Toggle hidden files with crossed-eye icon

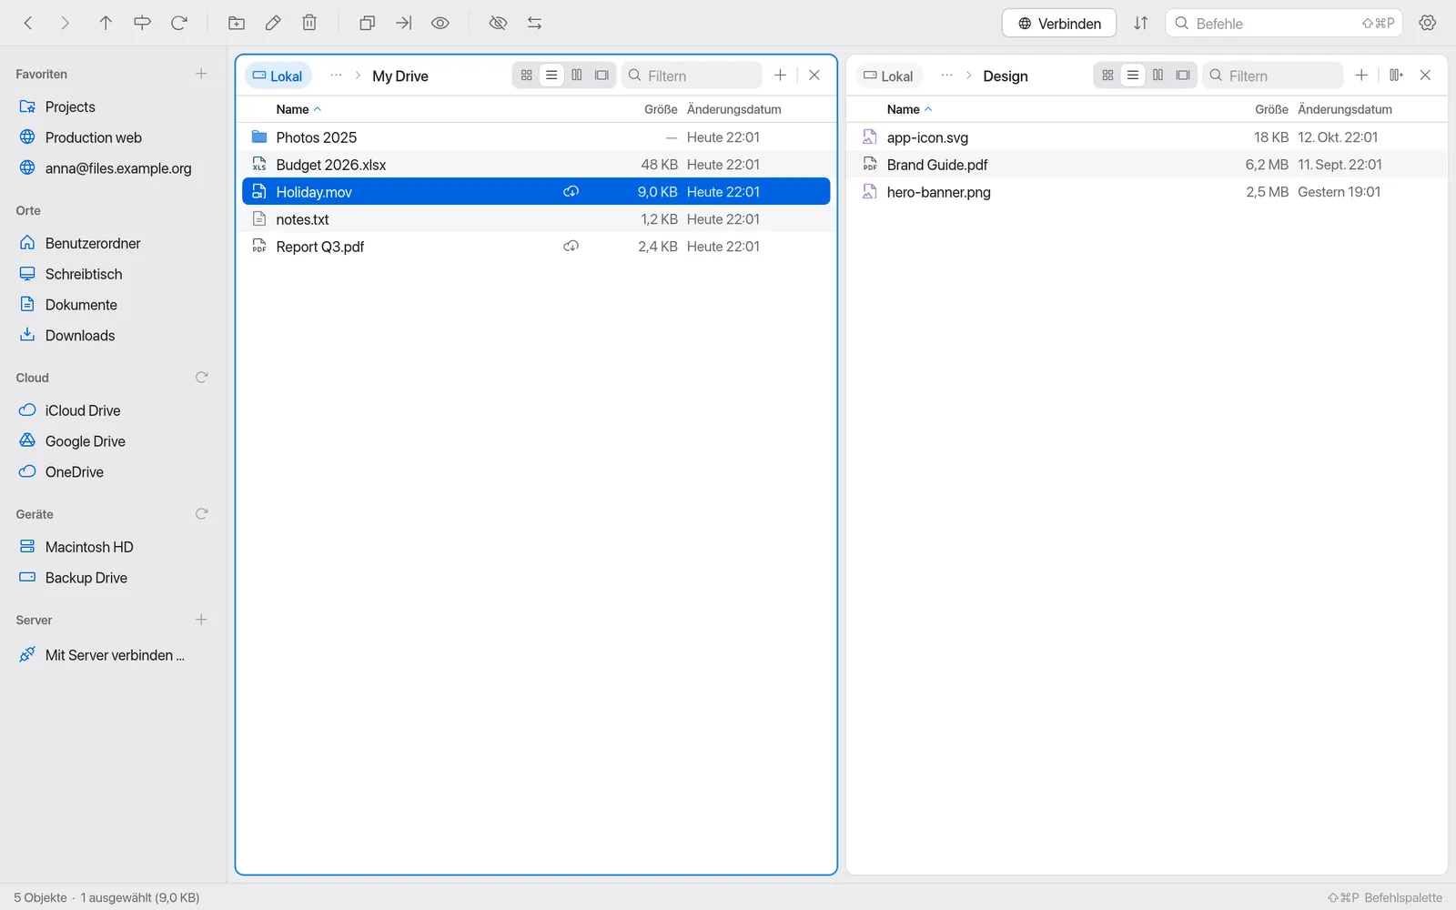click(x=498, y=24)
